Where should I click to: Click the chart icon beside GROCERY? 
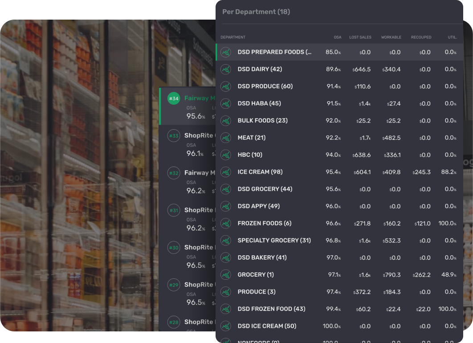pos(225,274)
